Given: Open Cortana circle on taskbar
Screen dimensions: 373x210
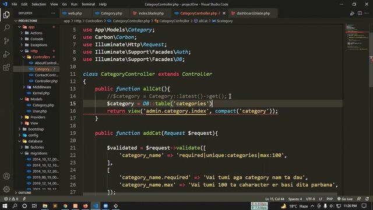Looking at the screenshot, I should click(x=24, y=206).
